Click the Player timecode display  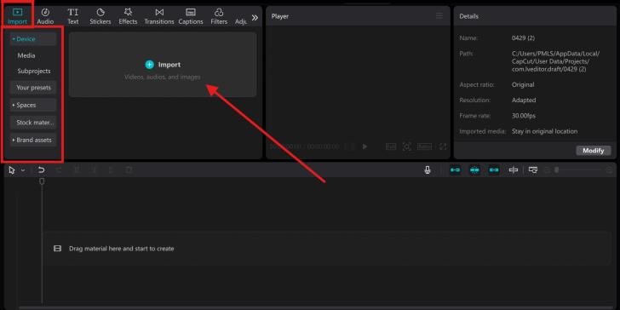coord(305,146)
